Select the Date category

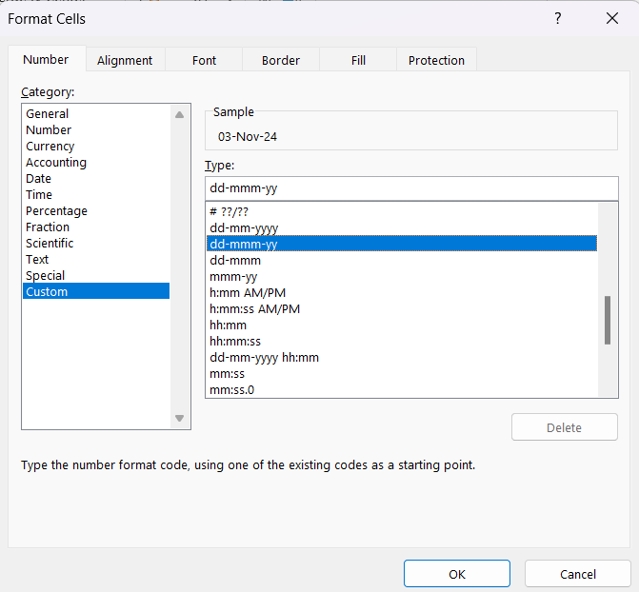(x=96, y=178)
